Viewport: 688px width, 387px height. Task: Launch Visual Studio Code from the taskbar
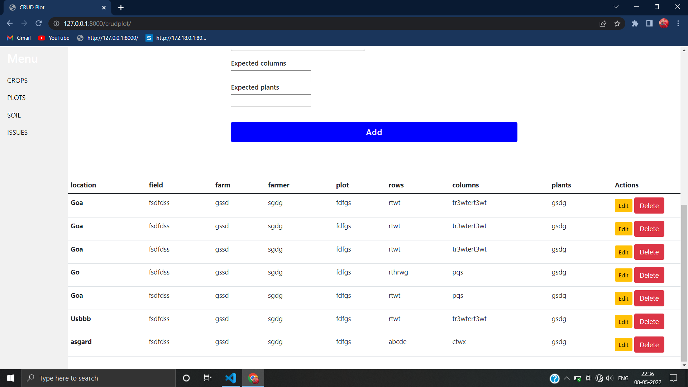click(x=231, y=378)
